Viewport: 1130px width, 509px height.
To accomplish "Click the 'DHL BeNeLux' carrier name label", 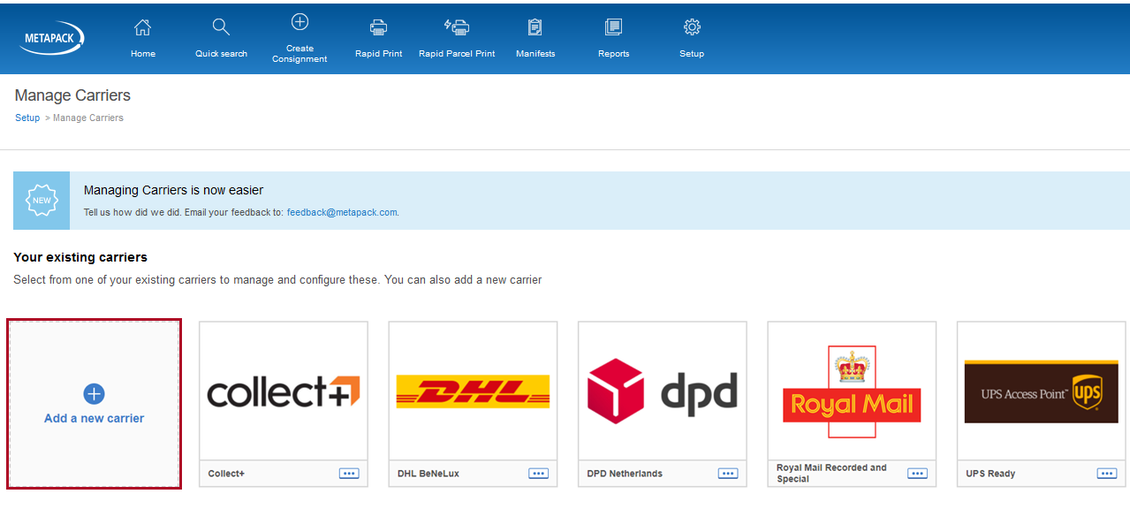I will pyautogui.click(x=428, y=474).
